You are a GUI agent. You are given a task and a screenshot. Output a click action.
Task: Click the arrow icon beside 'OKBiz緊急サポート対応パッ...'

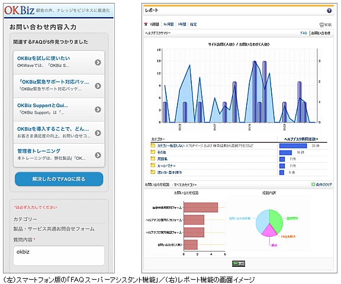[98, 86]
